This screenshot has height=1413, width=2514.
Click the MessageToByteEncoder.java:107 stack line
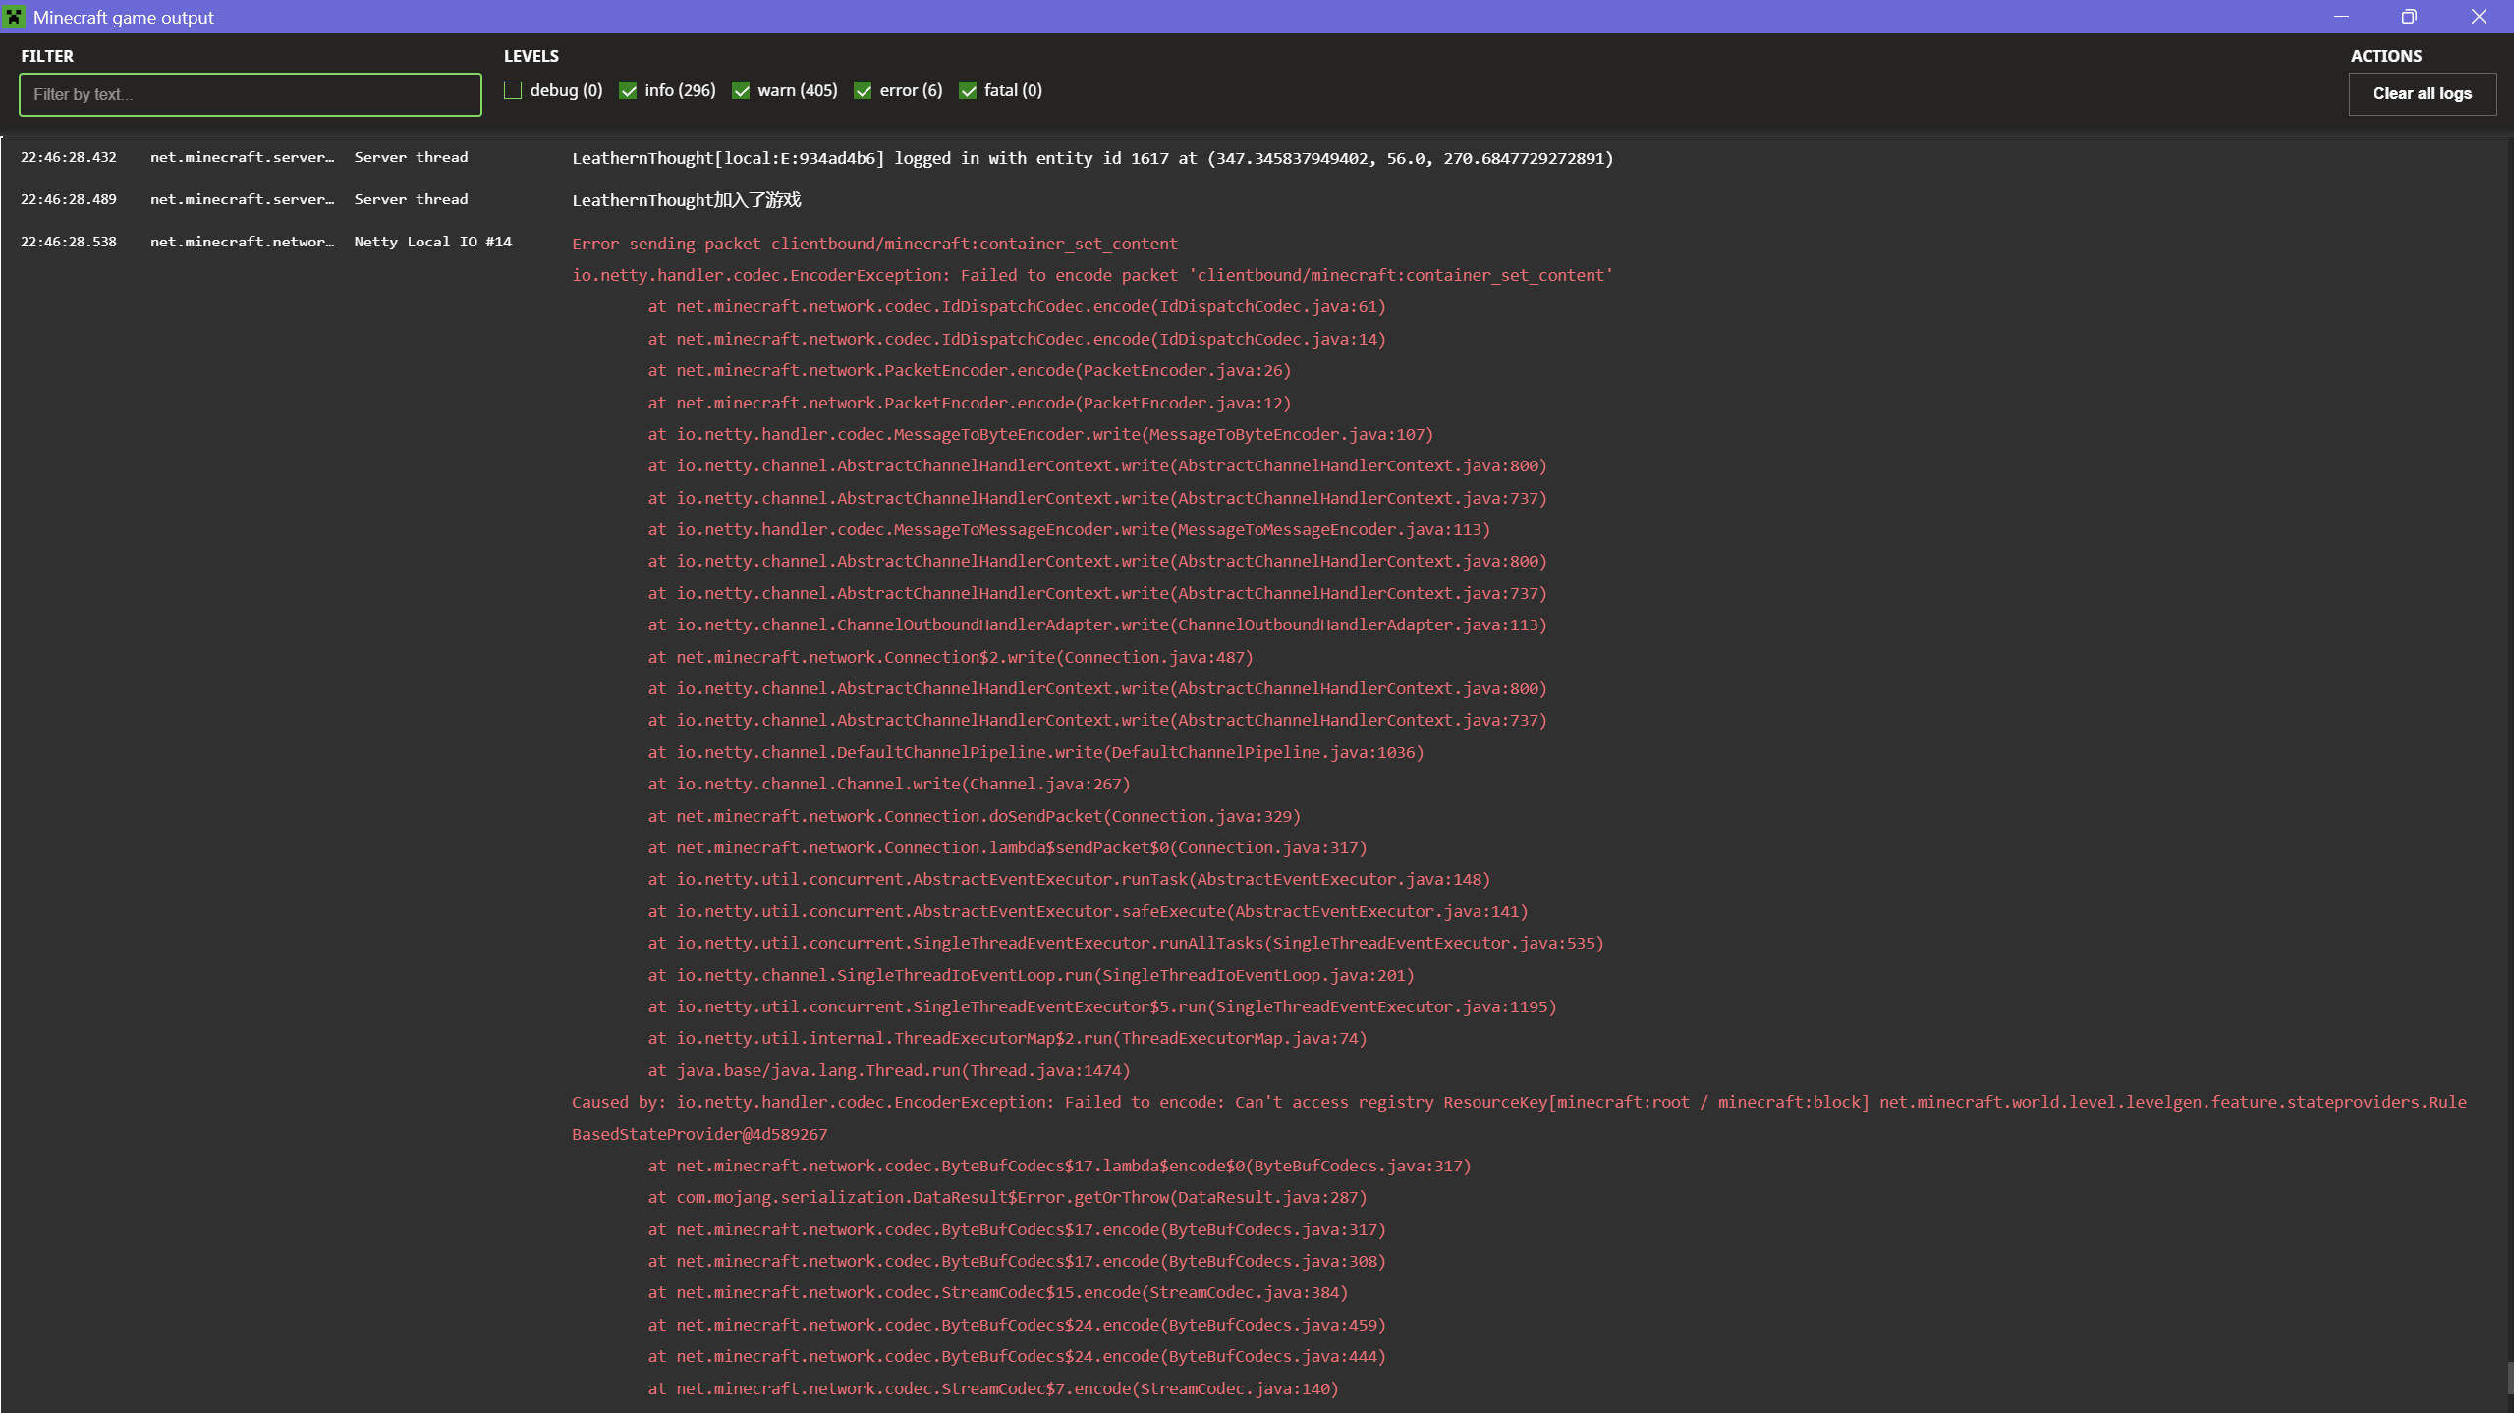click(1040, 434)
